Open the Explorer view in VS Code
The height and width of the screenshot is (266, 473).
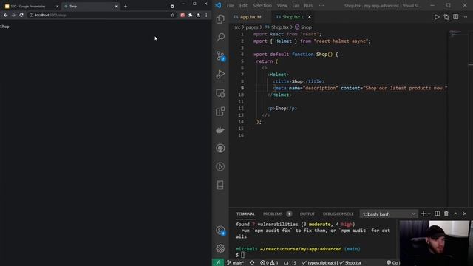[x=220, y=19]
